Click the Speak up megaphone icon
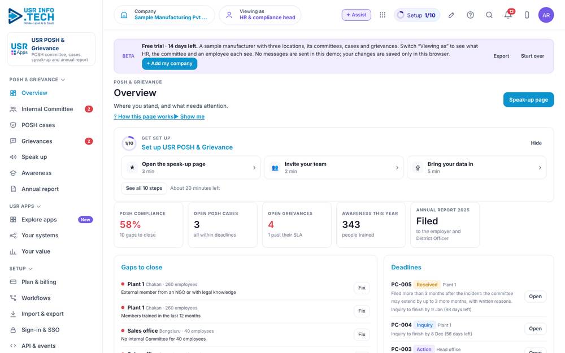Viewport: 565px width, 353px height. coord(13,157)
